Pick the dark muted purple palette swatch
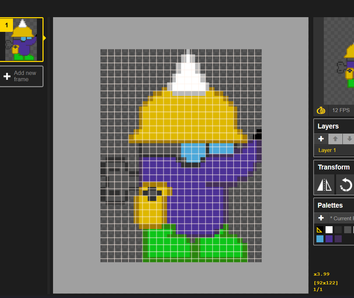The height and width of the screenshot is (298, 354). pos(338,239)
